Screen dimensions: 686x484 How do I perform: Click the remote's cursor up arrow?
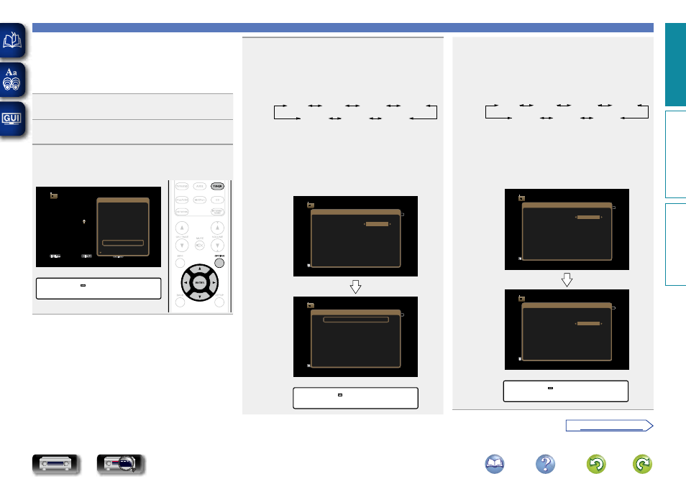click(x=199, y=269)
